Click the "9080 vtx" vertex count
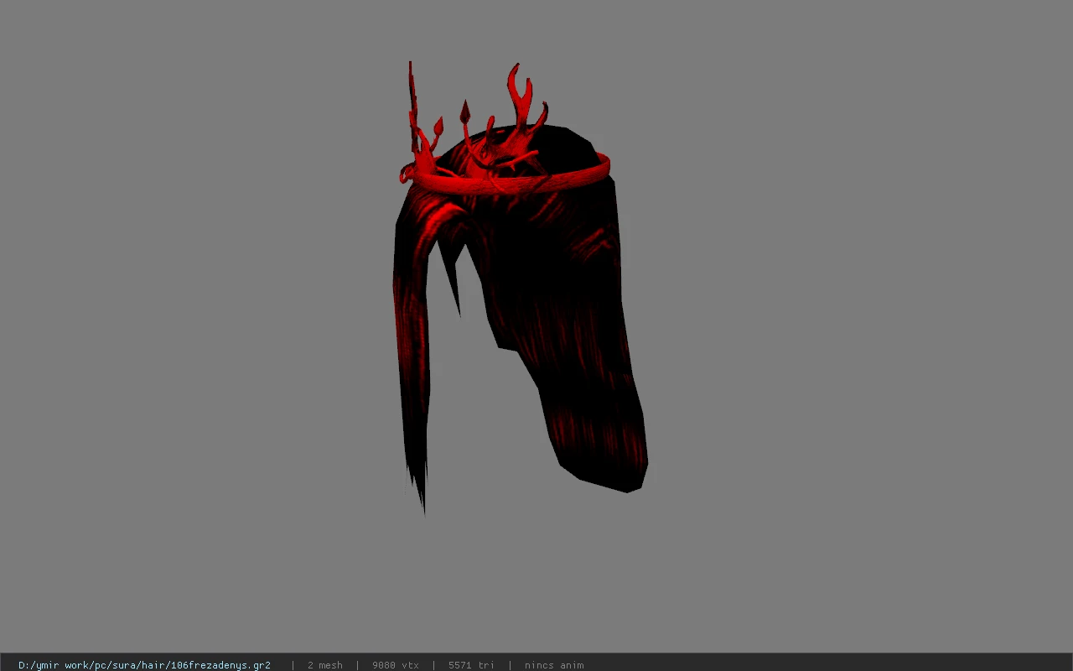The width and height of the screenshot is (1073, 671). [396, 665]
